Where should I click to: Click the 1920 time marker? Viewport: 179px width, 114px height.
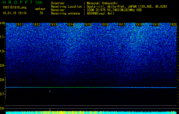pyautogui.click(x=173, y=25)
